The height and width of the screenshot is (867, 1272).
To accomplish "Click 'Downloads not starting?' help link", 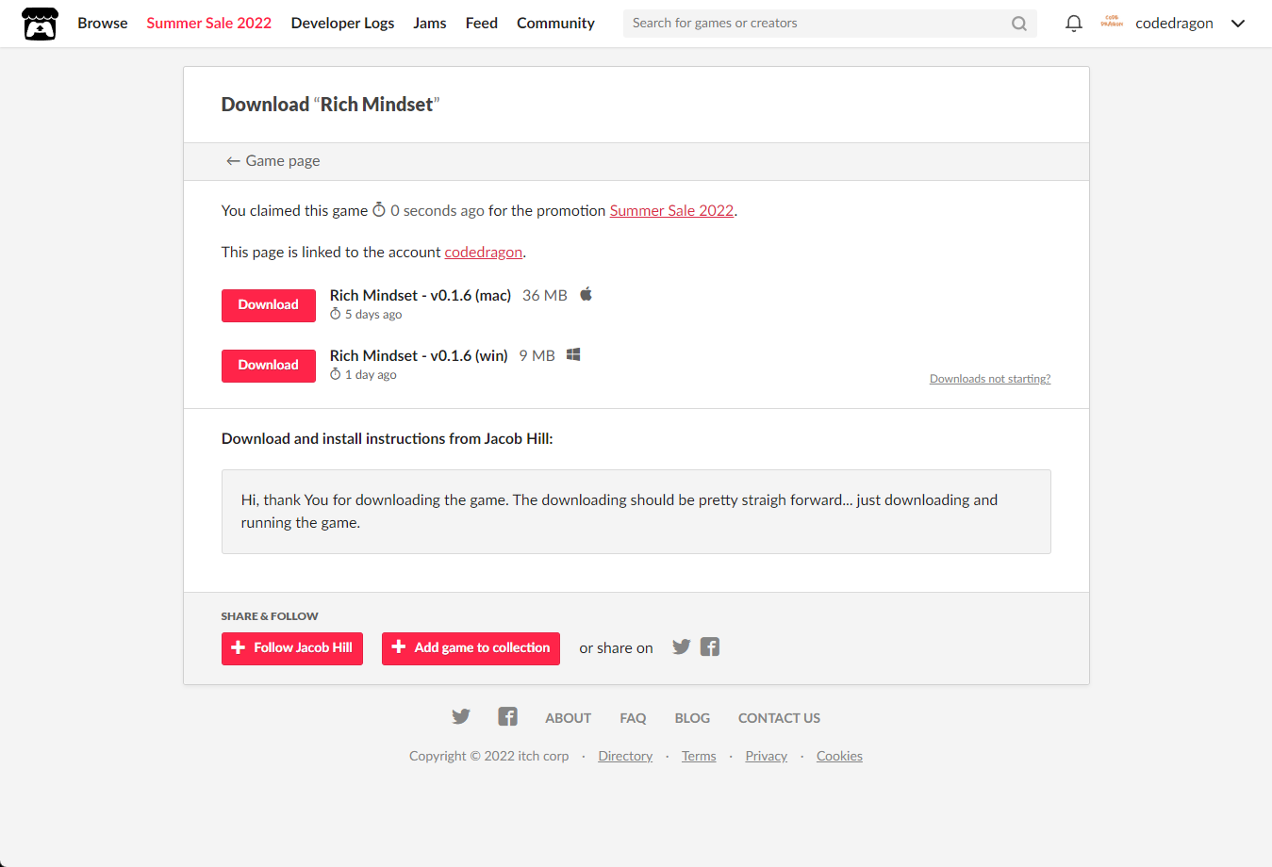I will [990, 379].
